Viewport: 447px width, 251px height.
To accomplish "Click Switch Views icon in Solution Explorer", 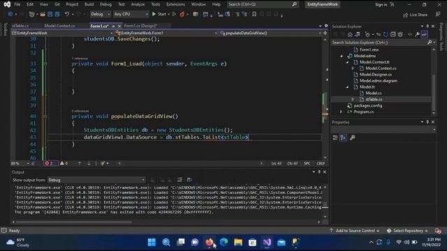I will click(x=357, y=34).
